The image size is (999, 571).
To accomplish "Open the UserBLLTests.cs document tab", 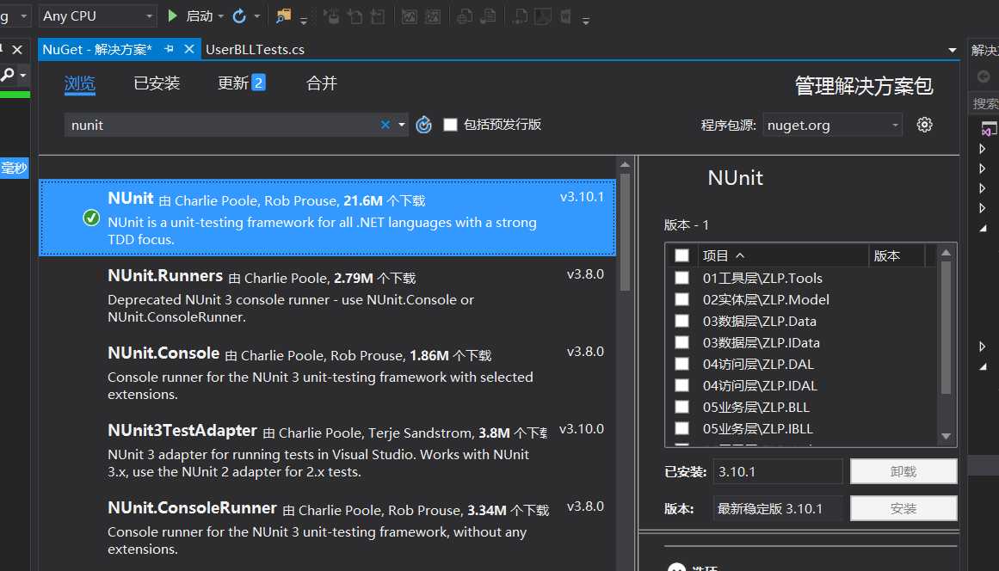I will point(255,49).
